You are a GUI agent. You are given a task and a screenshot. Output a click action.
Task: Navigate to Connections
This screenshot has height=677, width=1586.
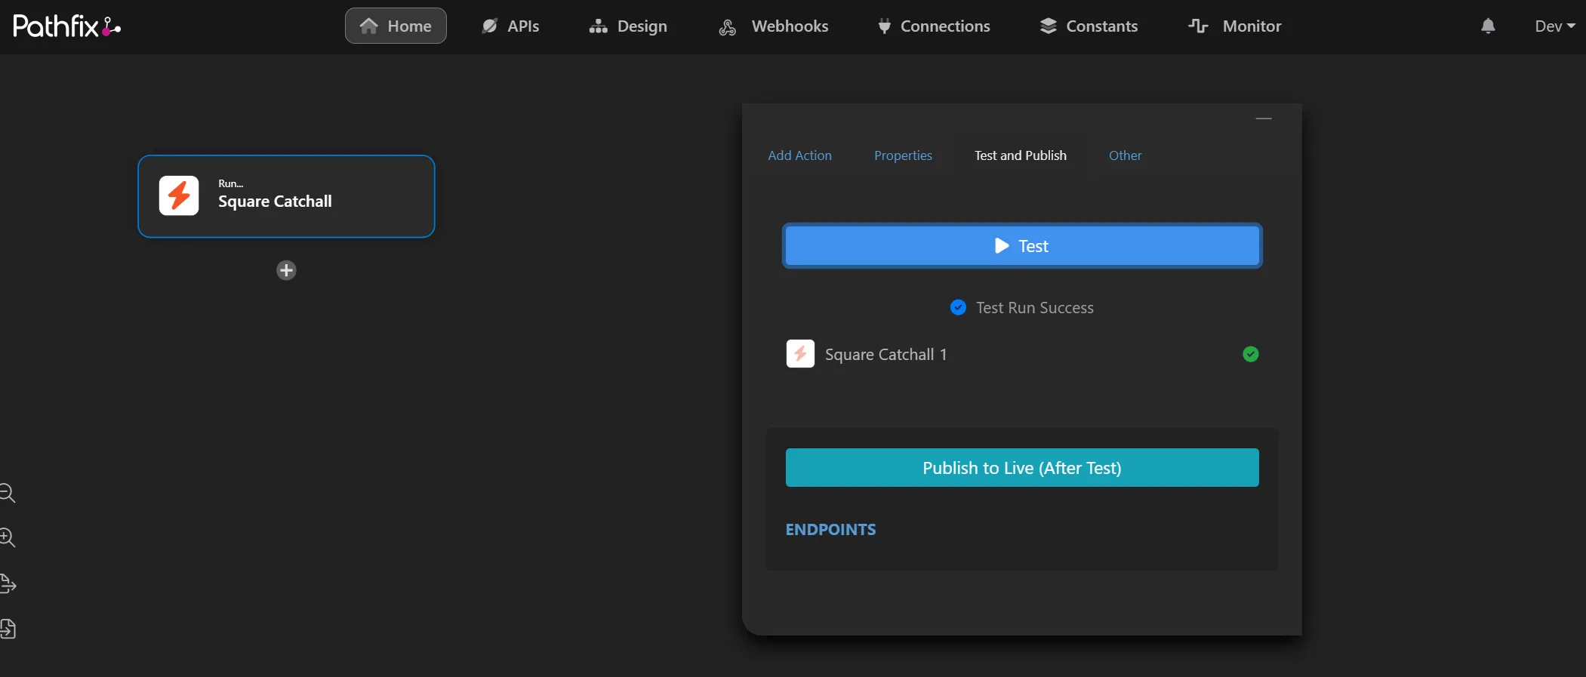pos(934,26)
